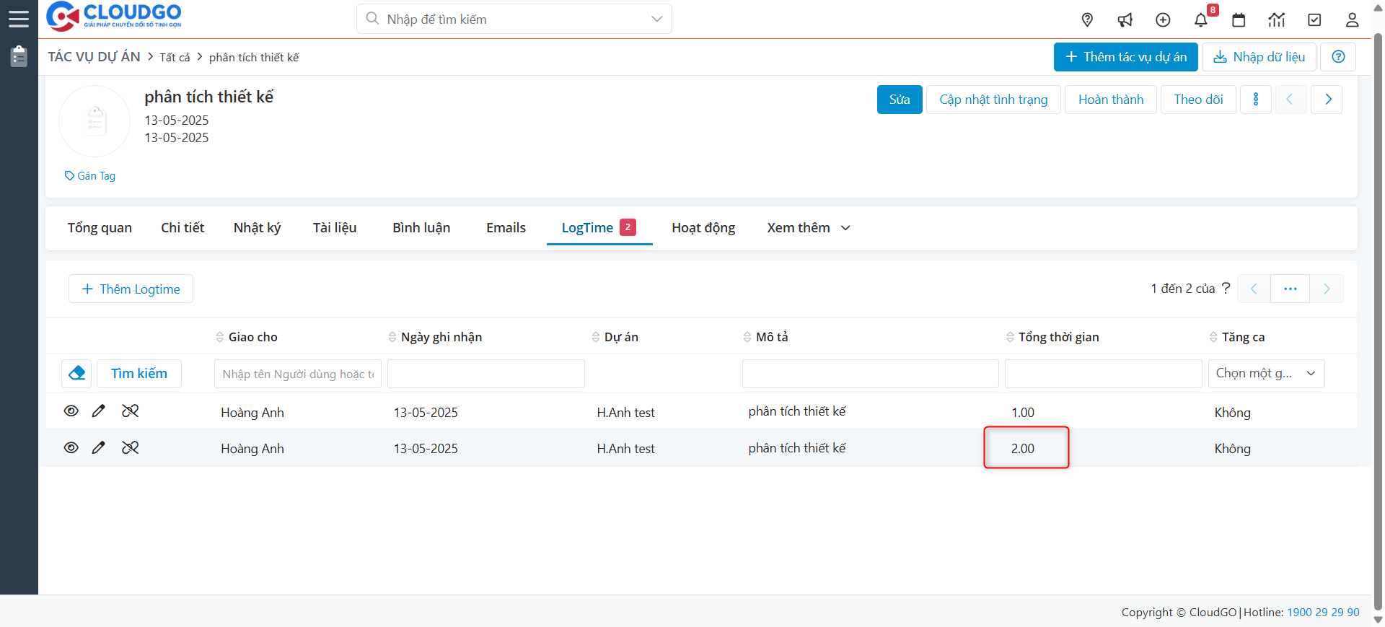View the 1.00 logtime row eye icon
Image resolution: width=1385 pixels, height=627 pixels.
click(x=71, y=411)
